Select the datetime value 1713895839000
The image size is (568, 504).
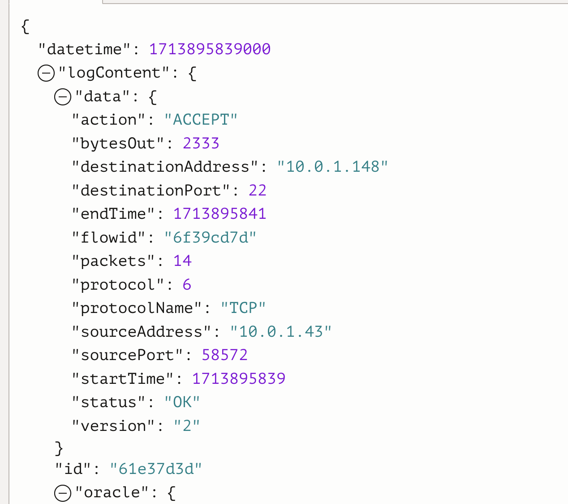(210, 49)
